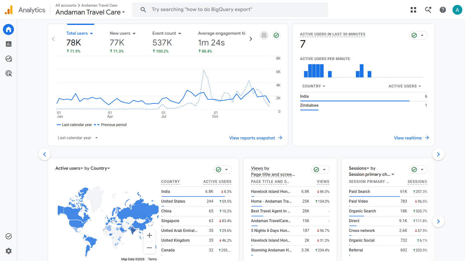This screenshot has width=465, height=261.
Task: Open the Google apps grid icon
Action: (x=413, y=10)
